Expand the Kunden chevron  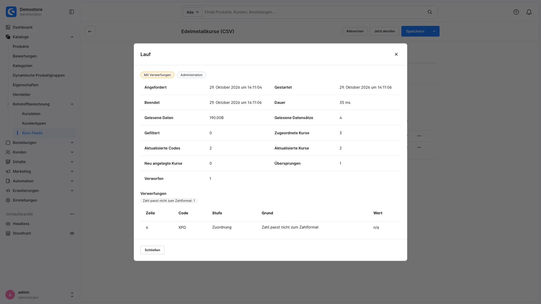pyautogui.click(x=72, y=152)
